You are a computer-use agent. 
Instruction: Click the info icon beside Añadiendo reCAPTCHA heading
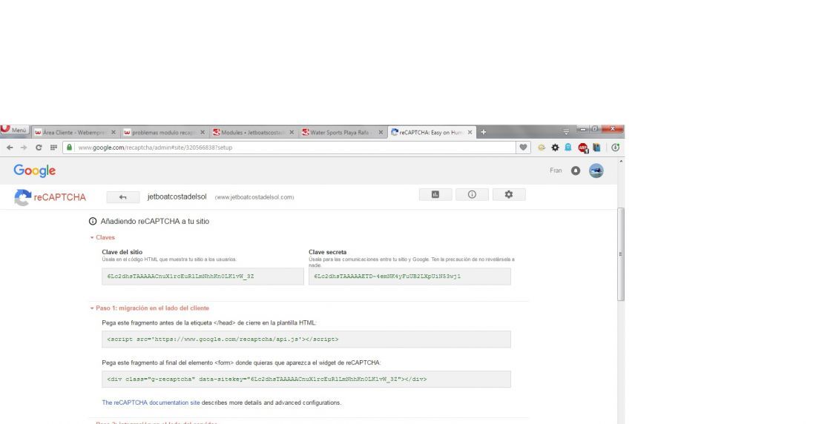[93, 221]
